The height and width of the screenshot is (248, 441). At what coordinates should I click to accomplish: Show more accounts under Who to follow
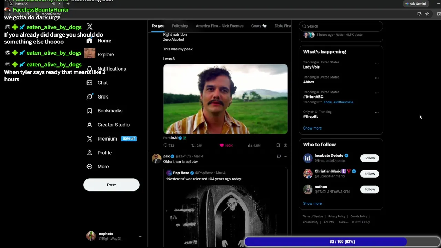pos(312,203)
